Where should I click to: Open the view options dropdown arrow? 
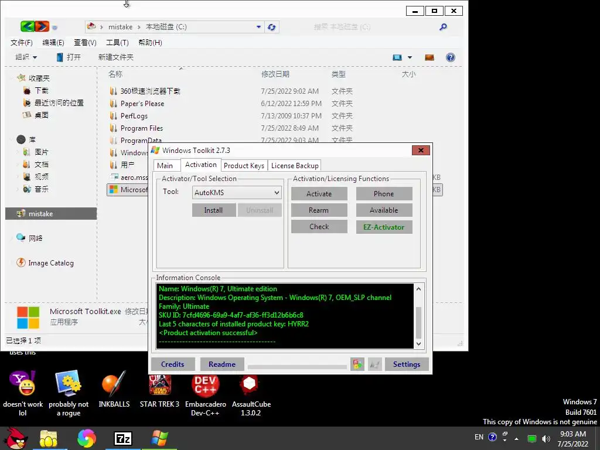point(410,57)
